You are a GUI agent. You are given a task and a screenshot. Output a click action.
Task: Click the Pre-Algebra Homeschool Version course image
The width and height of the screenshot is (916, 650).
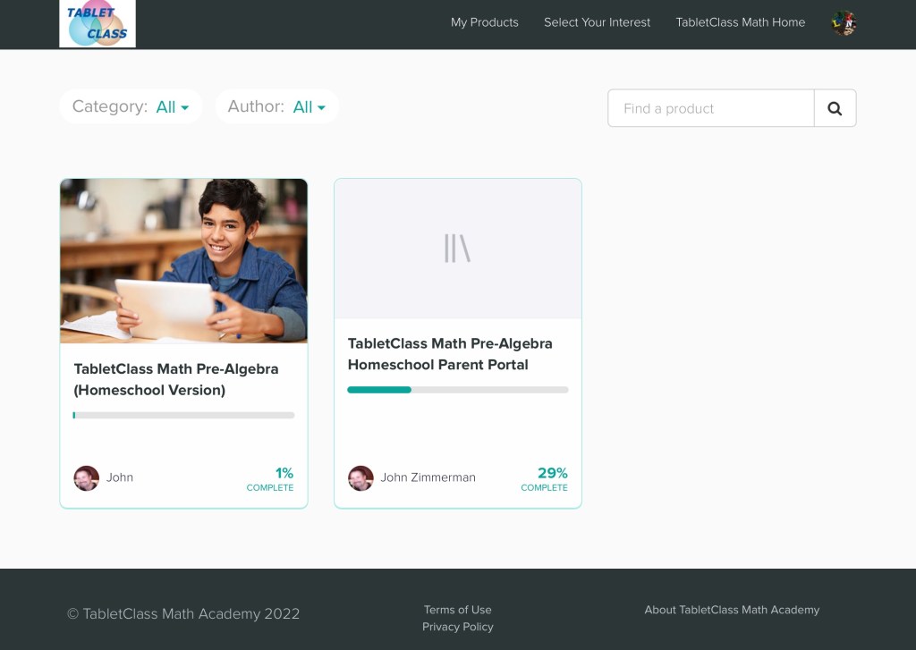tap(183, 261)
